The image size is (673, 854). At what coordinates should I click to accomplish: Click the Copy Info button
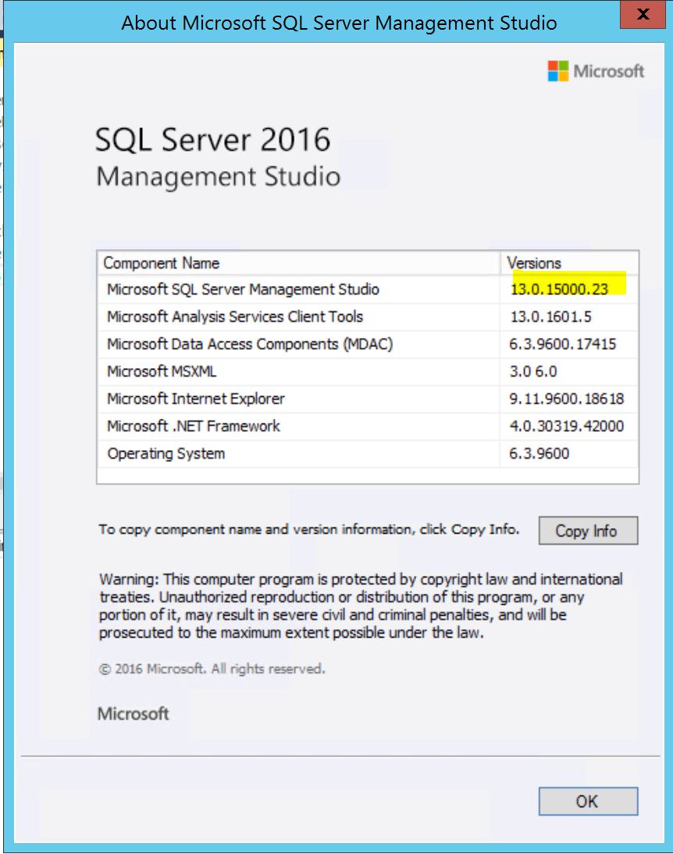pyautogui.click(x=588, y=531)
